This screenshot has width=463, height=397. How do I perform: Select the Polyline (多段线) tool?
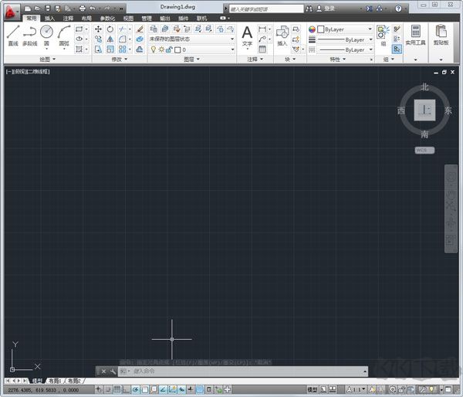point(30,36)
